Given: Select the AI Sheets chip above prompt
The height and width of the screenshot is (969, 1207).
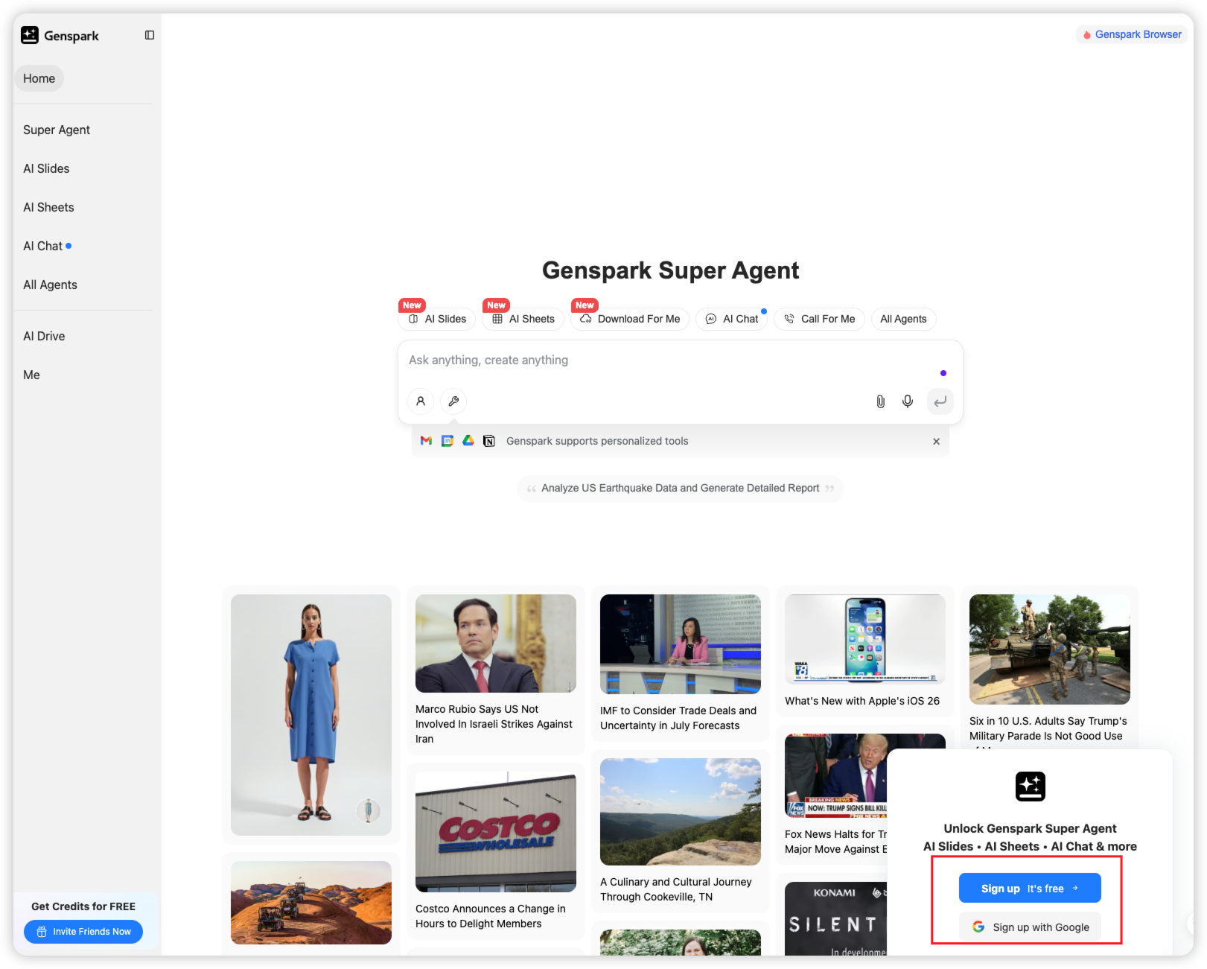Looking at the screenshot, I should pyautogui.click(x=523, y=319).
